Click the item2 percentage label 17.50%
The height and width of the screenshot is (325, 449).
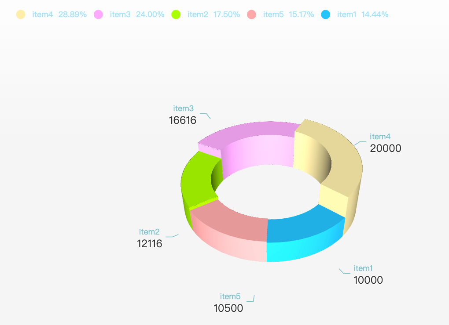(227, 14)
